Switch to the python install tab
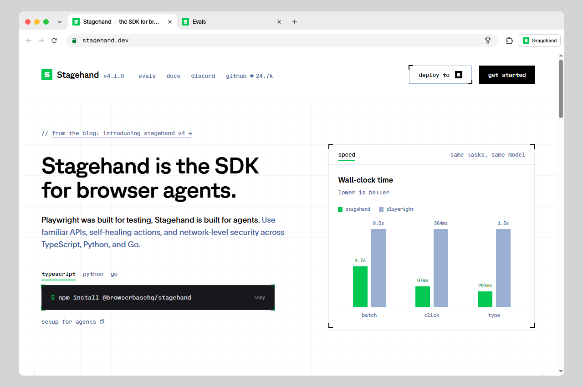This screenshot has height=387, width=583. point(93,274)
